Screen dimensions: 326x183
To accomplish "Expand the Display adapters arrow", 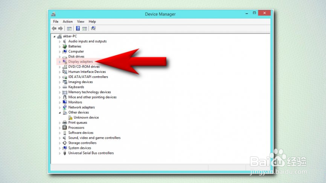I will (60, 62).
